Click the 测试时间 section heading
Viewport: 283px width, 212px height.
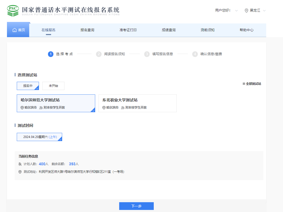pos(25,126)
